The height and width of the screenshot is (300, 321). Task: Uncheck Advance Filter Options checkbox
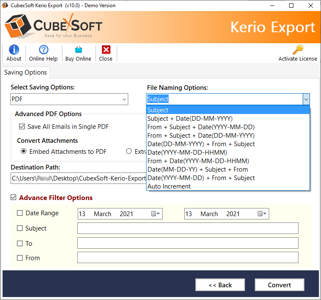pos(13,197)
